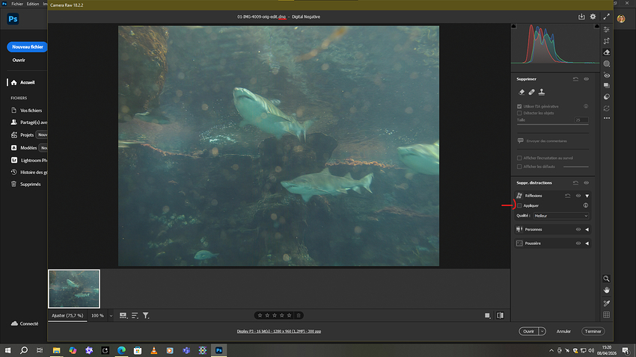Open the zoom percentage dropdown
This screenshot has height=357, width=636.
[x=111, y=316]
